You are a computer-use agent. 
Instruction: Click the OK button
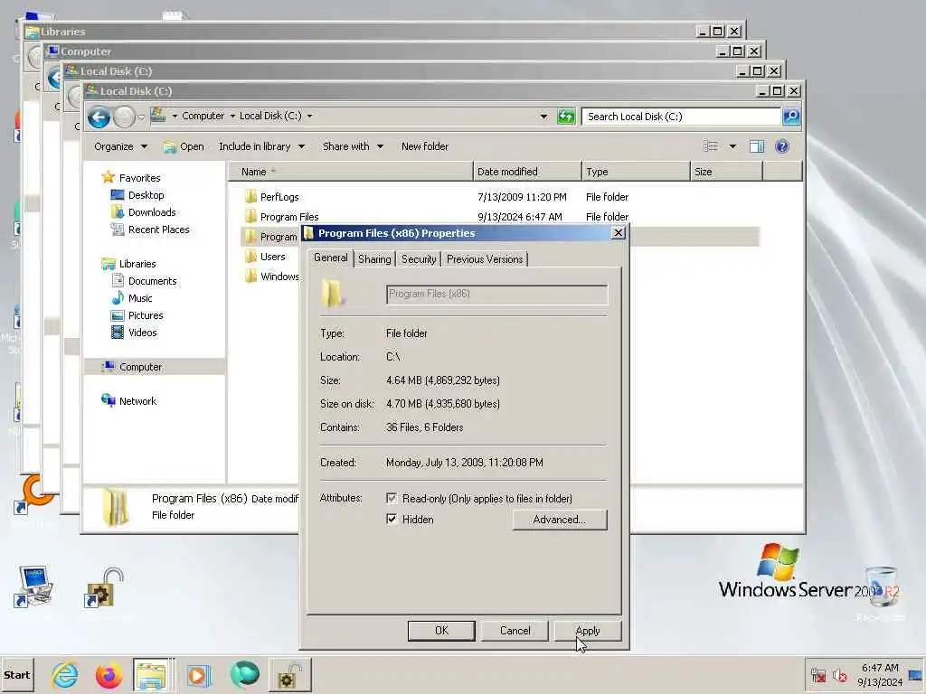click(441, 630)
